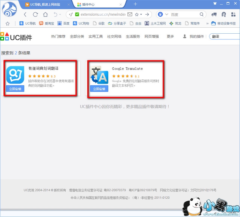Expand the search engine selector chevron

click(166, 14)
